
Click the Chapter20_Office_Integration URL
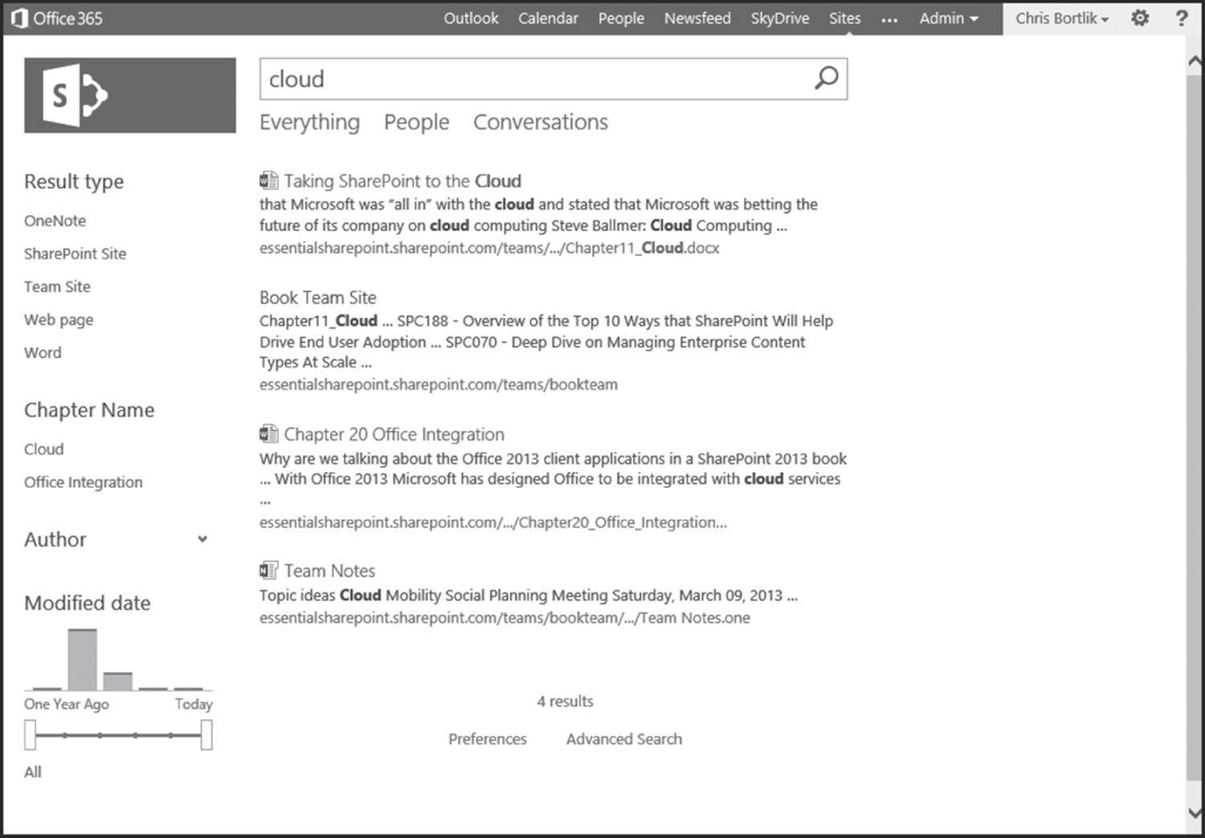[493, 523]
